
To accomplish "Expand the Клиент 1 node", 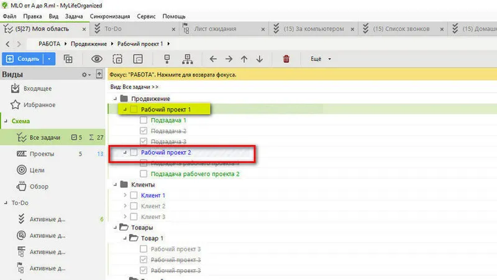I will pos(125,195).
